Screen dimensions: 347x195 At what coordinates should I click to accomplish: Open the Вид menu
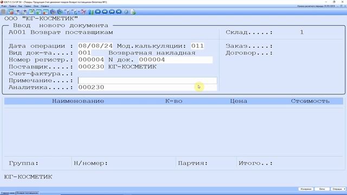(x=20, y=6)
